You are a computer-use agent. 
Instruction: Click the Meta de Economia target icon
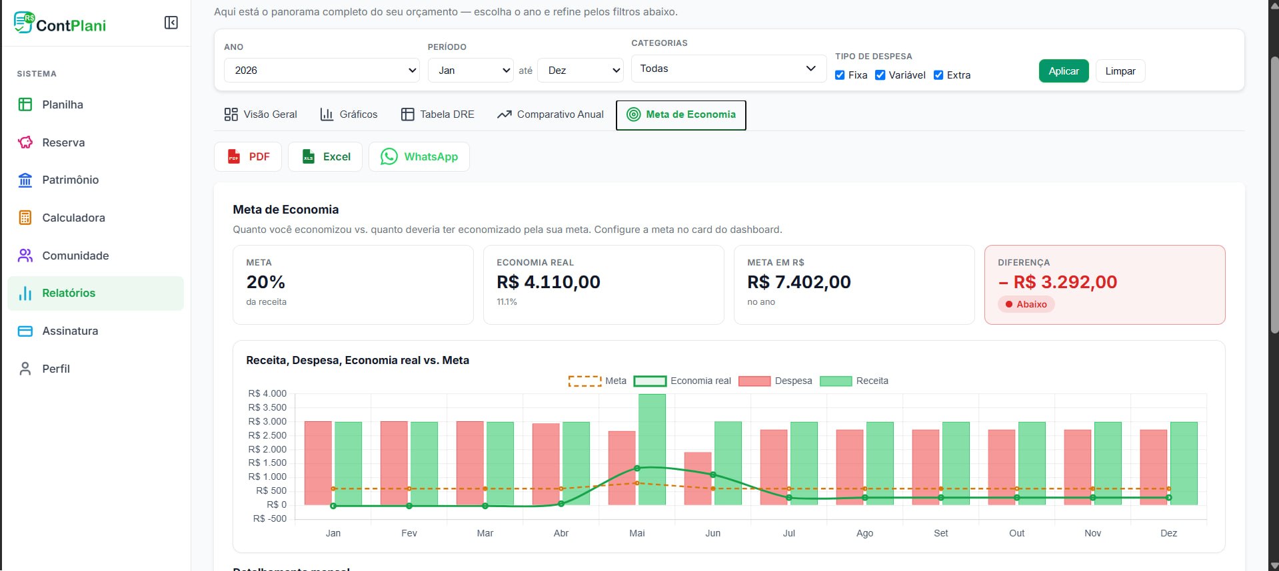point(634,114)
